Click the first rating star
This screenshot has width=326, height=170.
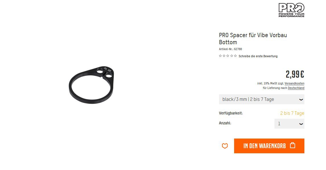point(220,56)
